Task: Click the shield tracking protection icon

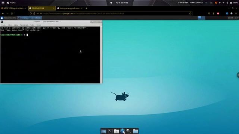Action: (31, 13)
